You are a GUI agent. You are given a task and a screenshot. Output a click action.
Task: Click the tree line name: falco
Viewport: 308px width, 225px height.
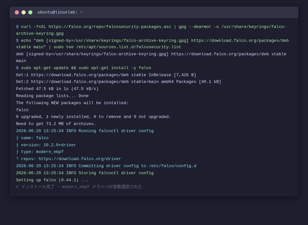[x=32, y=138]
